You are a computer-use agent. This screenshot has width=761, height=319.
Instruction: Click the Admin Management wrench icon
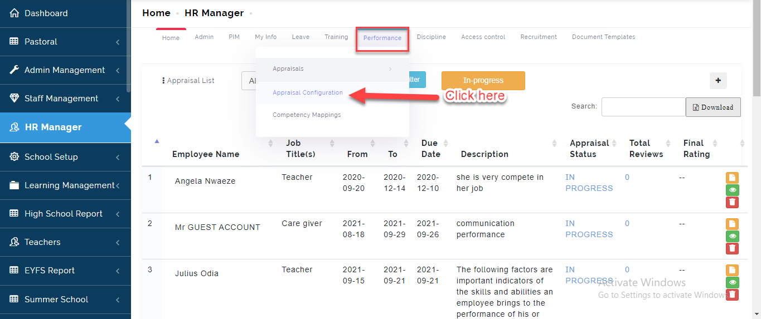(x=14, y=70)
